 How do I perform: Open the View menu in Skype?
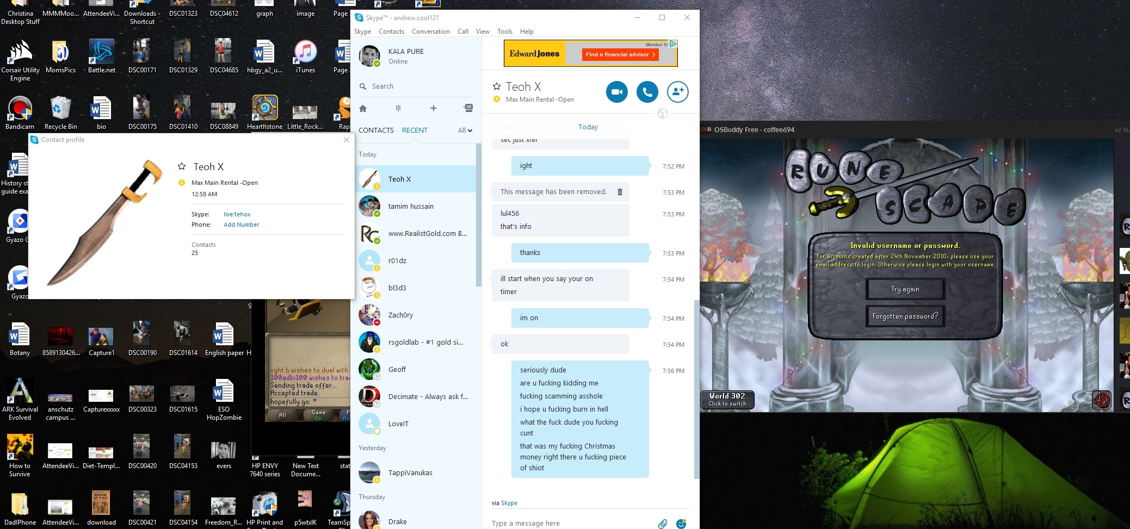point(483,32)
